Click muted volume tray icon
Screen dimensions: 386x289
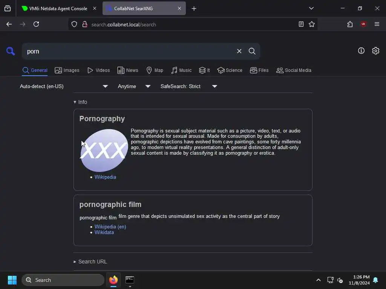(x=340, y=280)
